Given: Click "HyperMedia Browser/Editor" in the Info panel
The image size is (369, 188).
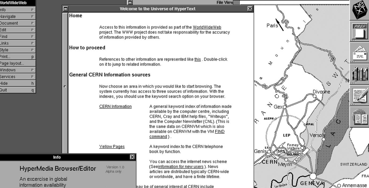Looking at the screenshot, I should (58, 168).
